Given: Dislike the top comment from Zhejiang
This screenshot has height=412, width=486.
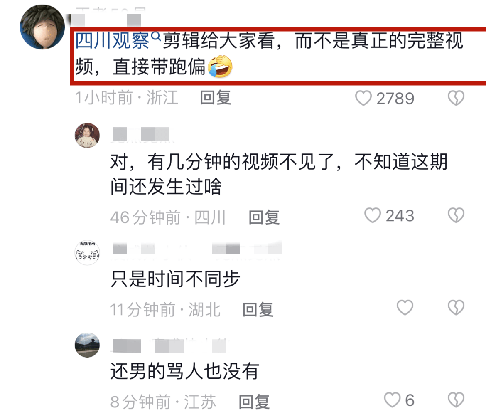Looking at the screenshot, I should click(456, 98).
